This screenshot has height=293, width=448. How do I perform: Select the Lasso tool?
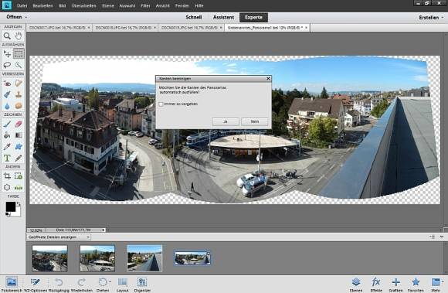click(x=7, y=65)
